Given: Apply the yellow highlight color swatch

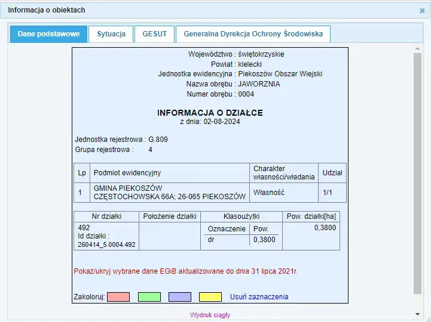Looking at the screenshot, I should [210, 297].
